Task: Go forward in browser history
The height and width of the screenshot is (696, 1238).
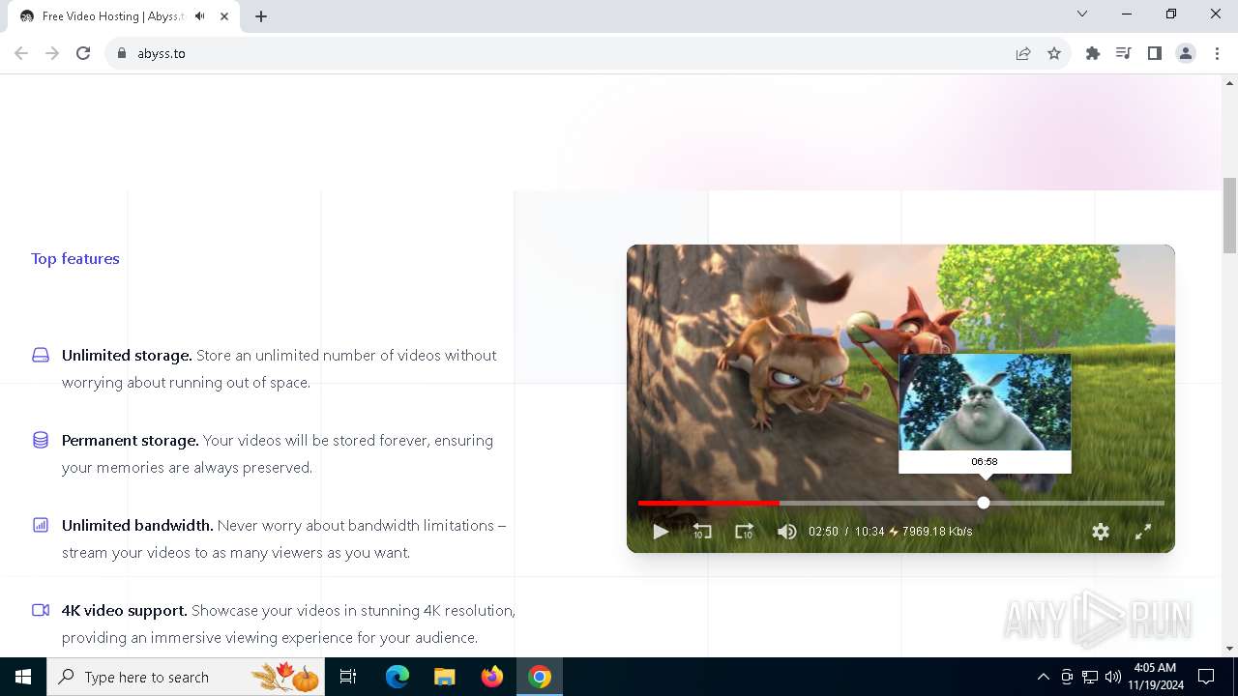Action: click(x=52, y=53)
